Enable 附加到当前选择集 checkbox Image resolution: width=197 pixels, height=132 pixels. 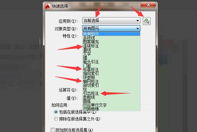(53, 130)
